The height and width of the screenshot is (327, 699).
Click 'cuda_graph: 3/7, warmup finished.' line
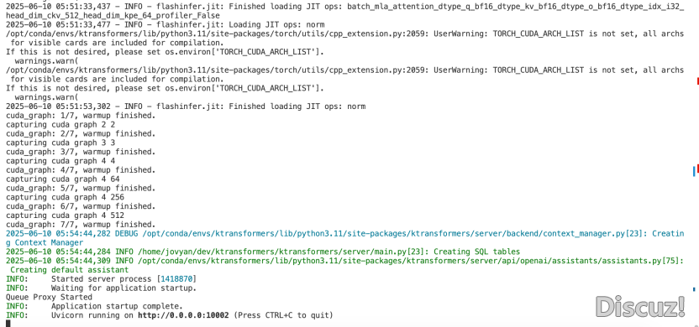pos(81,152)
